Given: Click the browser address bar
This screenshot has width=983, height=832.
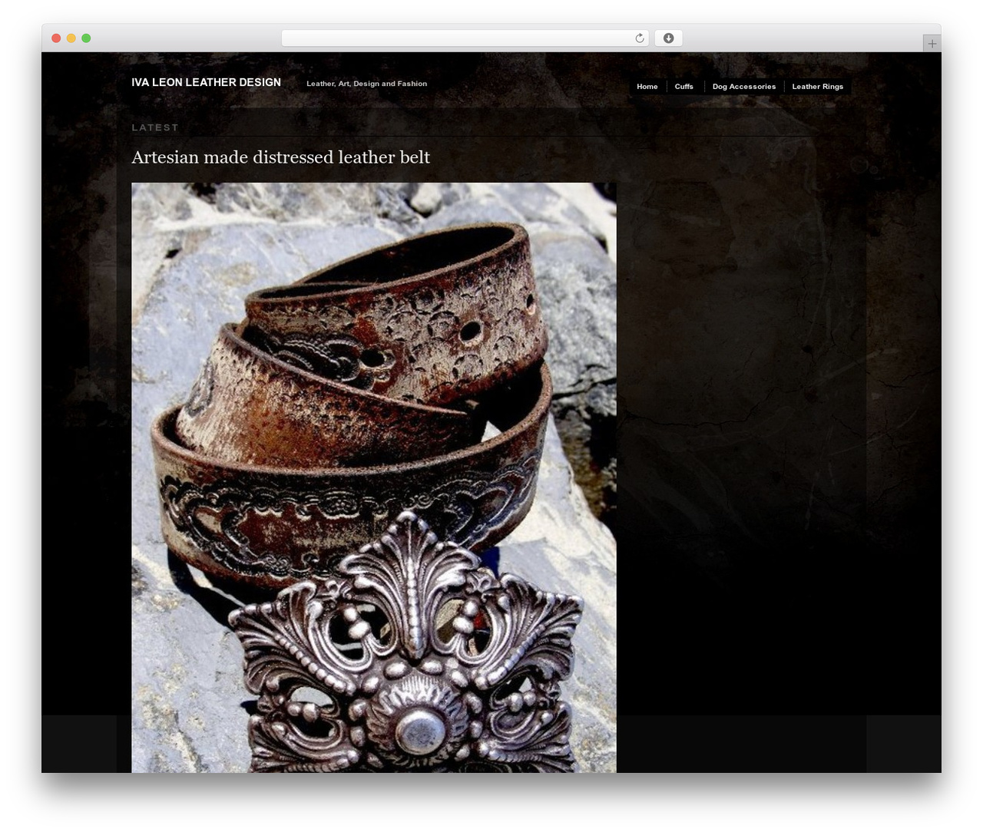Looking at the screenshot, I should (x=465, y=38).
